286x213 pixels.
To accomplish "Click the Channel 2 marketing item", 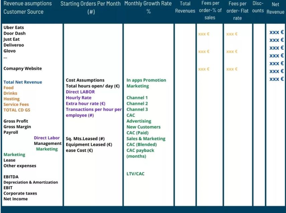I will tap(137, 103).
